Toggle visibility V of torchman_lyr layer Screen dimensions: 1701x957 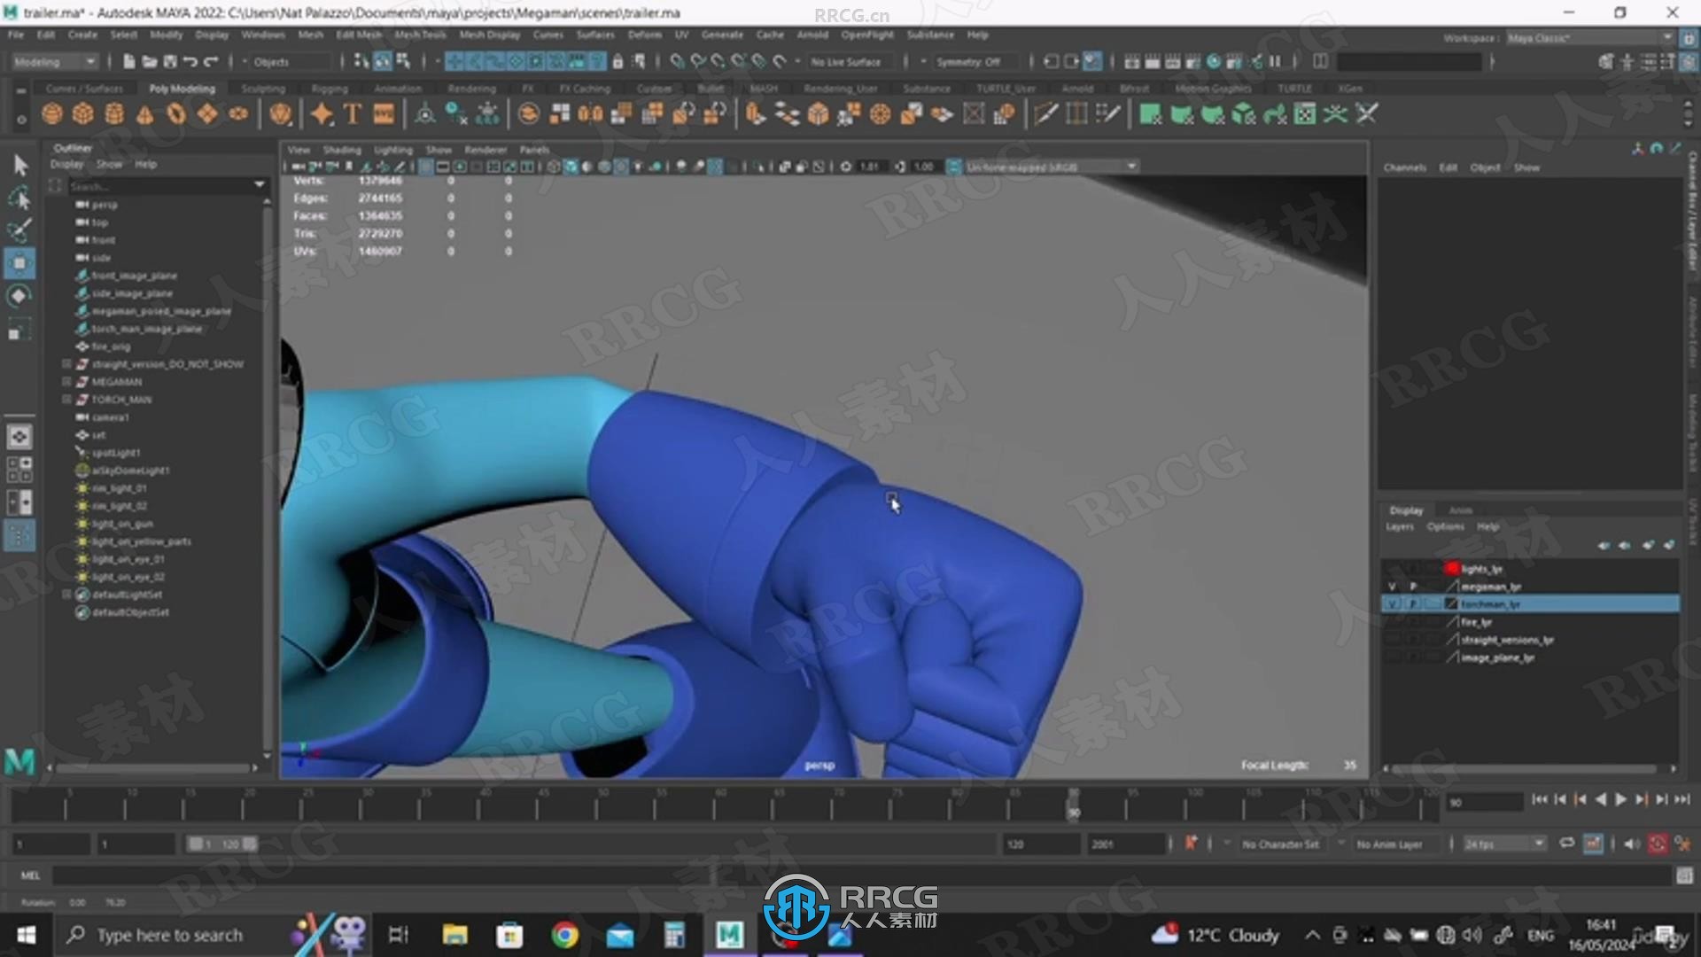[1392, 604]
